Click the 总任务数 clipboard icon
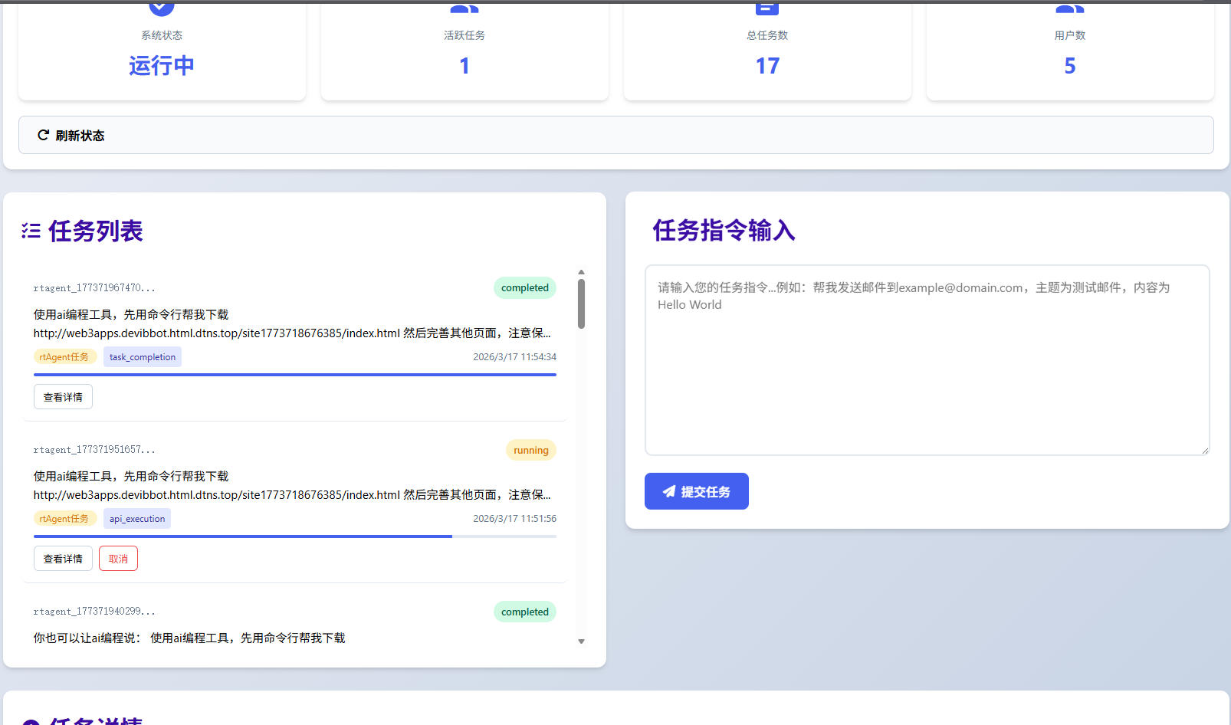The image size is (1231, 725). tap(767, 6)
